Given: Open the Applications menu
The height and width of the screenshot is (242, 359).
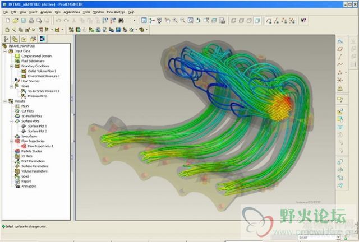Looking at the screenshot, I should coord(71,12).
